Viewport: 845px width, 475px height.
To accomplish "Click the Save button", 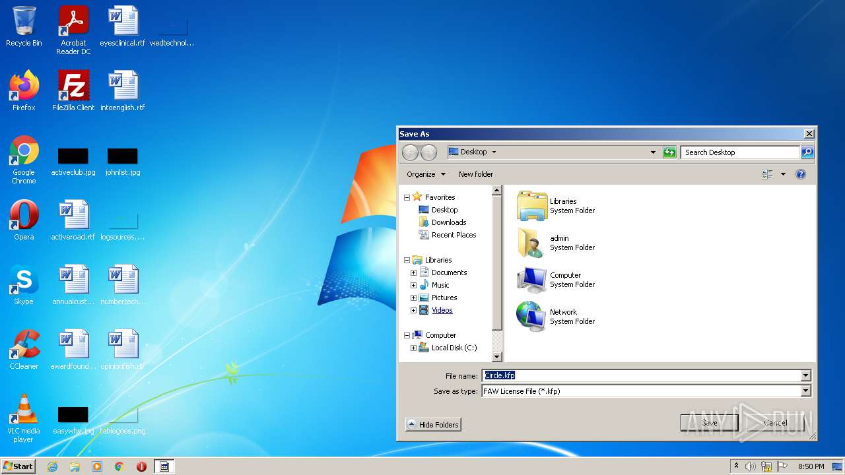I will (710, 423).
